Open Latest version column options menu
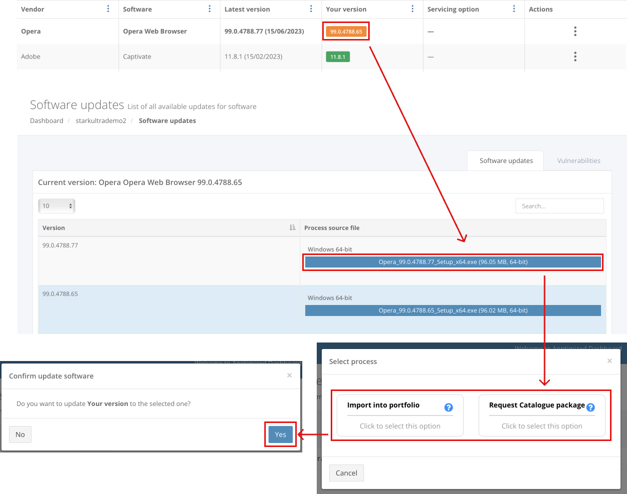Screen dimensions: 627x494 (311, 9)
